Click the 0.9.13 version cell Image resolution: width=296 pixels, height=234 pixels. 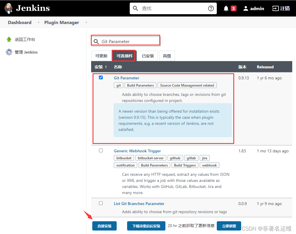[243, 78]
